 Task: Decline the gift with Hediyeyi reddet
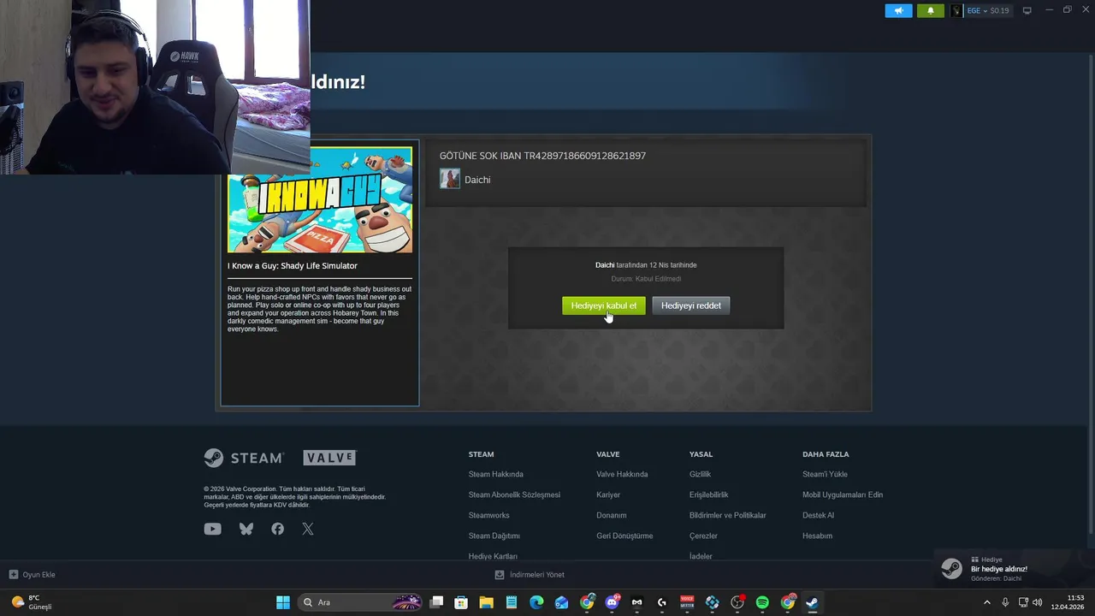pos(691,305)
